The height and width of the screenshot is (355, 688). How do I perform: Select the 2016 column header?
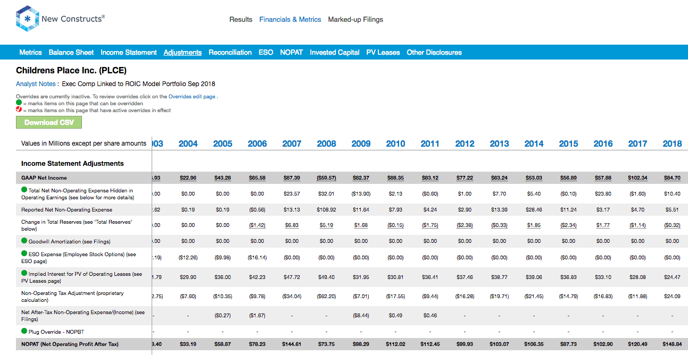[603, 143]
